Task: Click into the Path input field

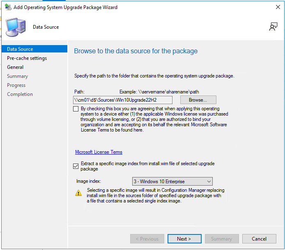Action: coord(123,100)
